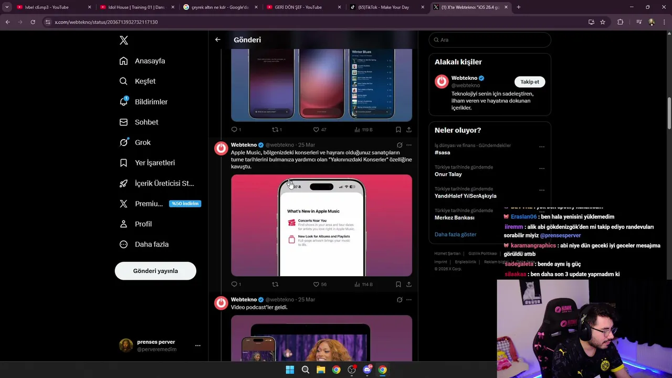
Task: Open a new browser tab
Action: pos(519,7)
